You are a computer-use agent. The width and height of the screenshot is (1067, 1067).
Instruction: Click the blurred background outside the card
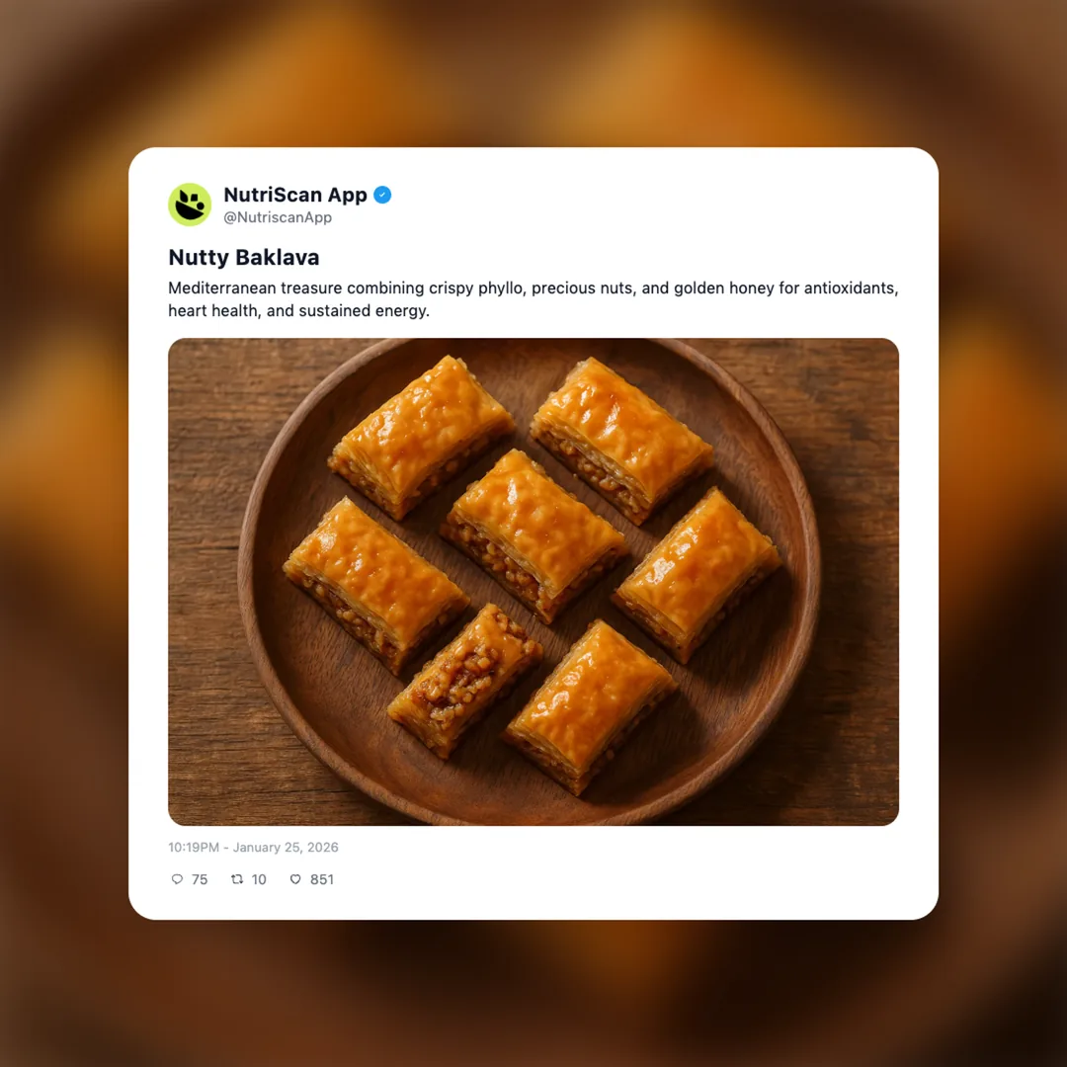coord(59,533)
